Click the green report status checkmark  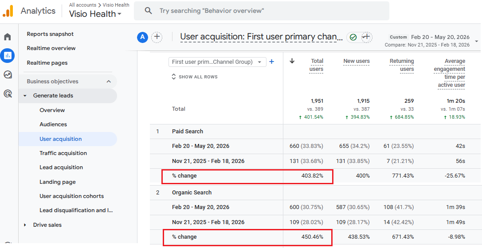click(x=353, y=37)
